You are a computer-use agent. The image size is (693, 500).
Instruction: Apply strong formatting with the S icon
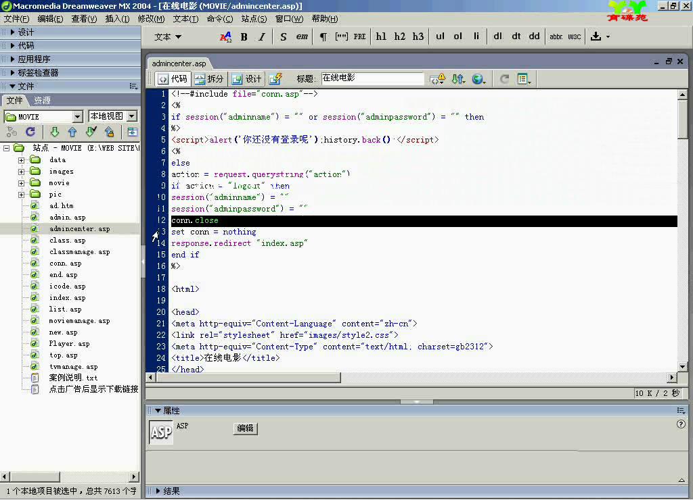284,37
